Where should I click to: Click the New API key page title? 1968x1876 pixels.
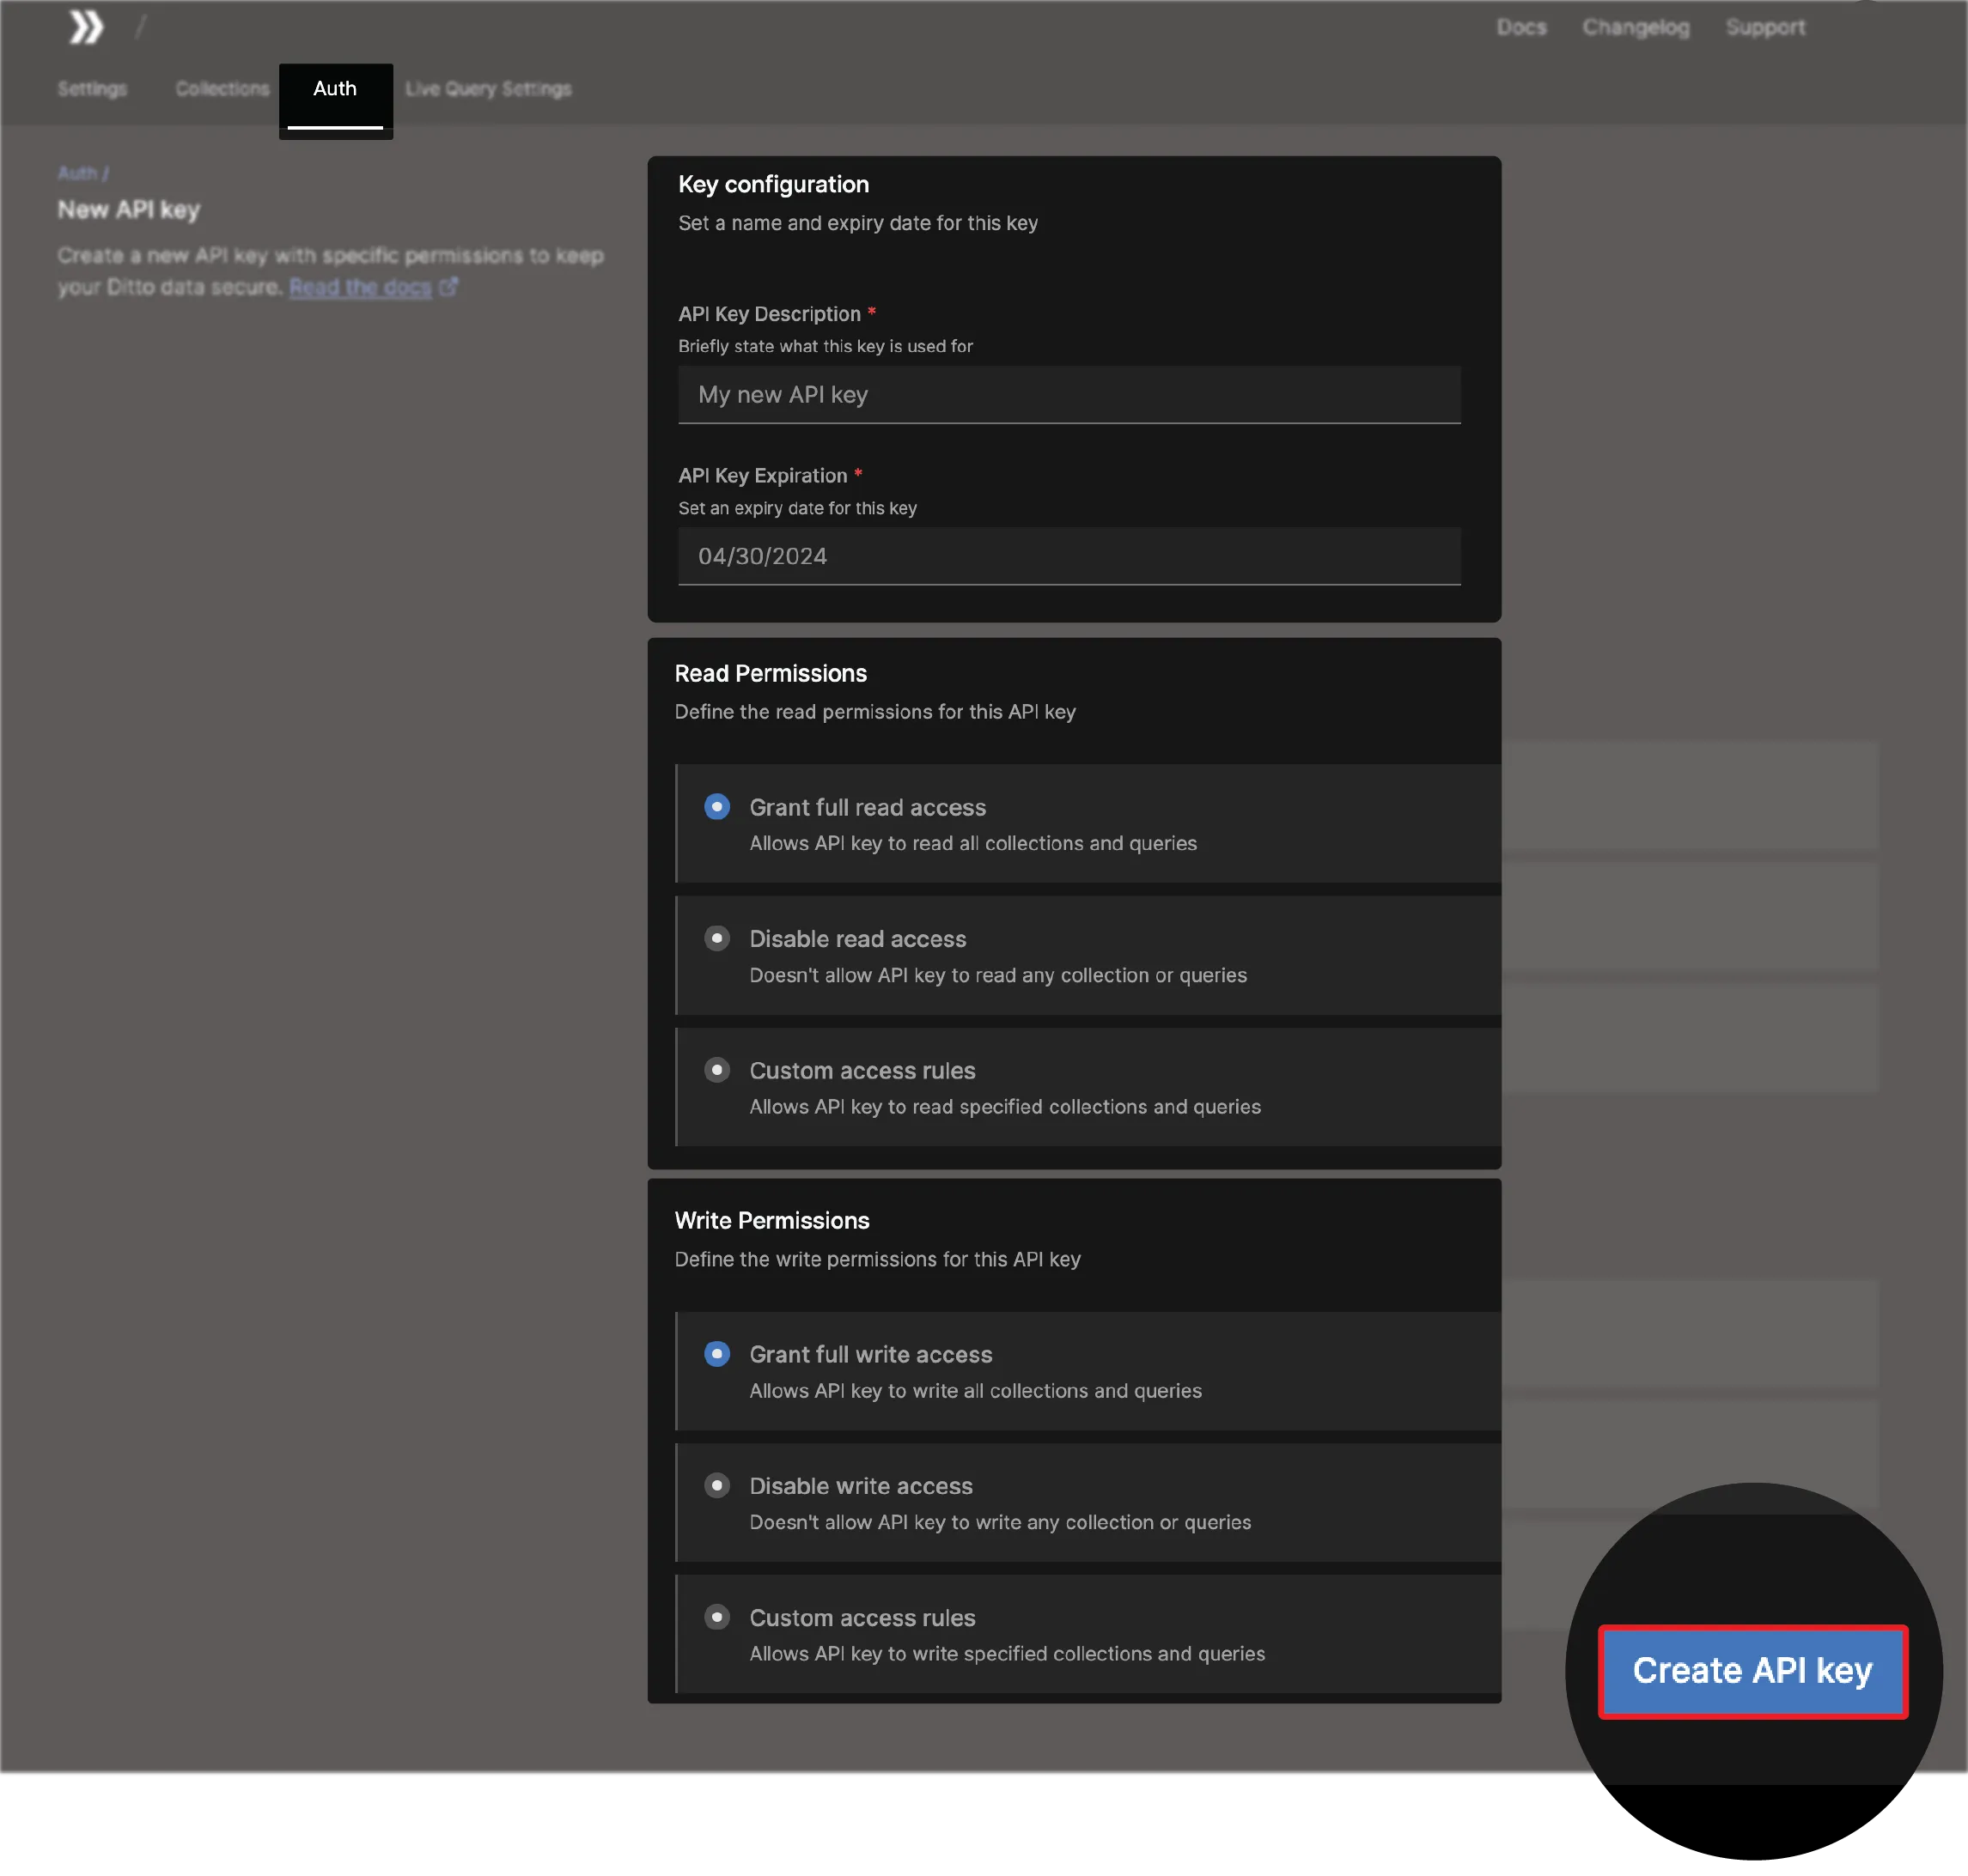pos(129,210)
